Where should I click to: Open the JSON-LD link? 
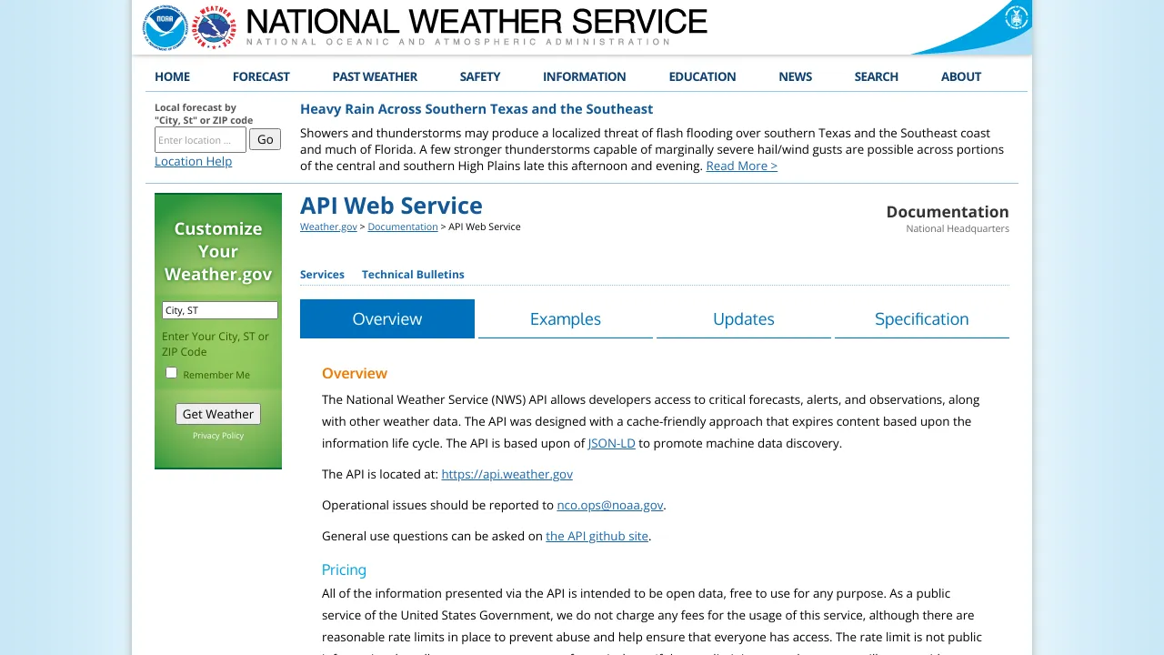click(612, 443)
